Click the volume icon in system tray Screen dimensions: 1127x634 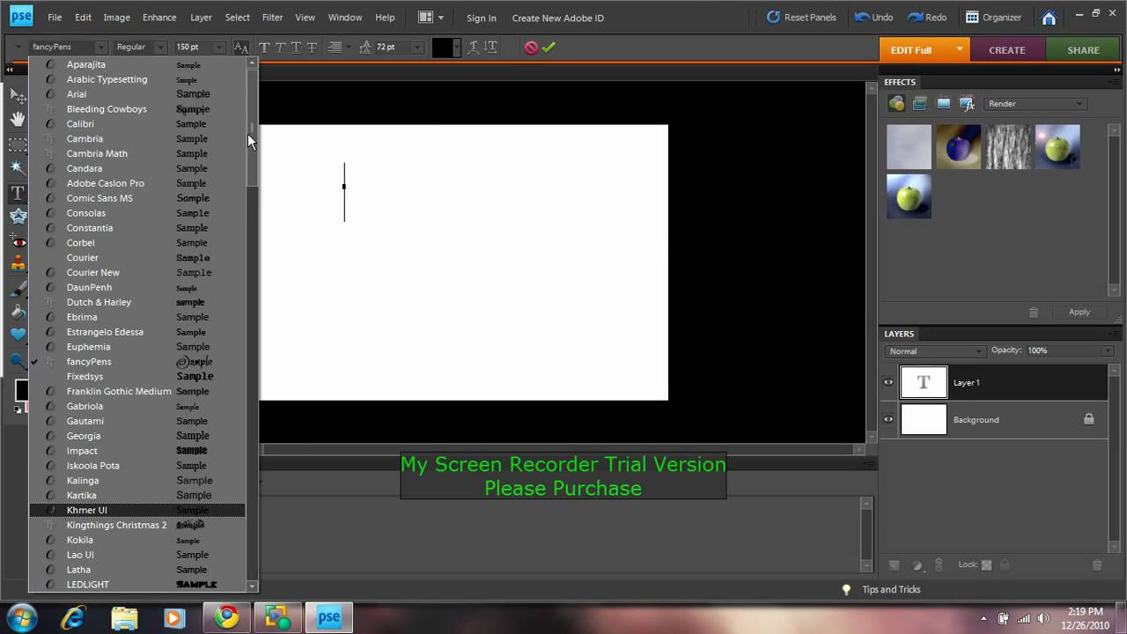(x=1044, y=618)
